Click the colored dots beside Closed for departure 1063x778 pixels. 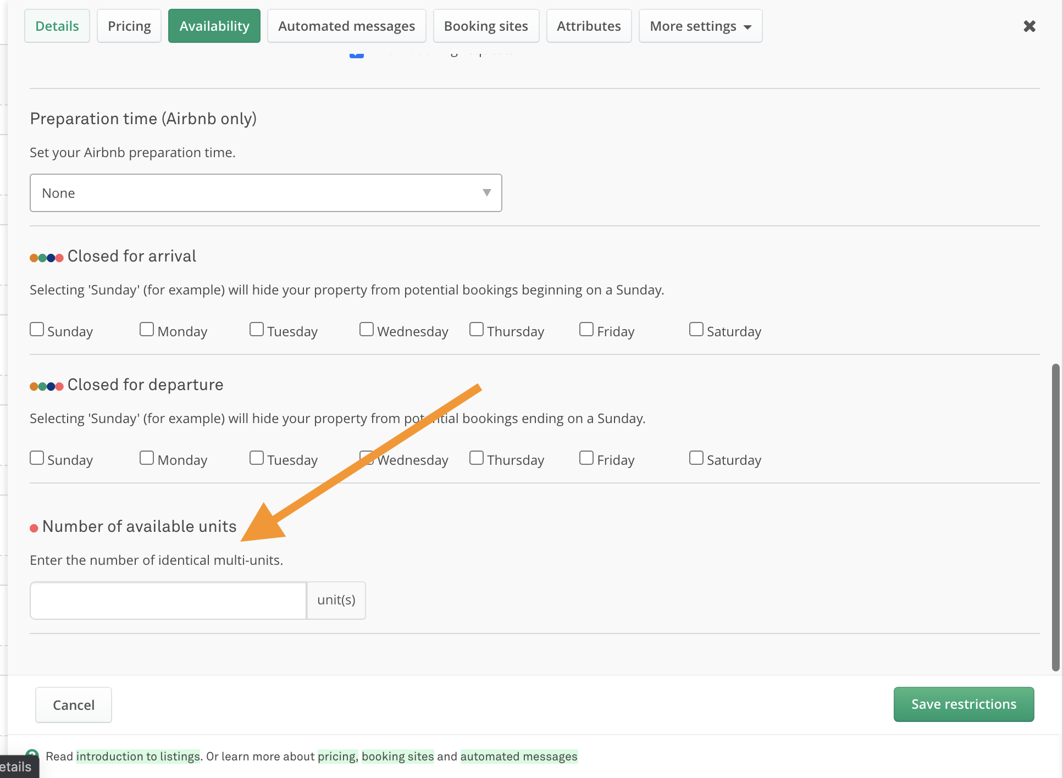coord(47,386)
